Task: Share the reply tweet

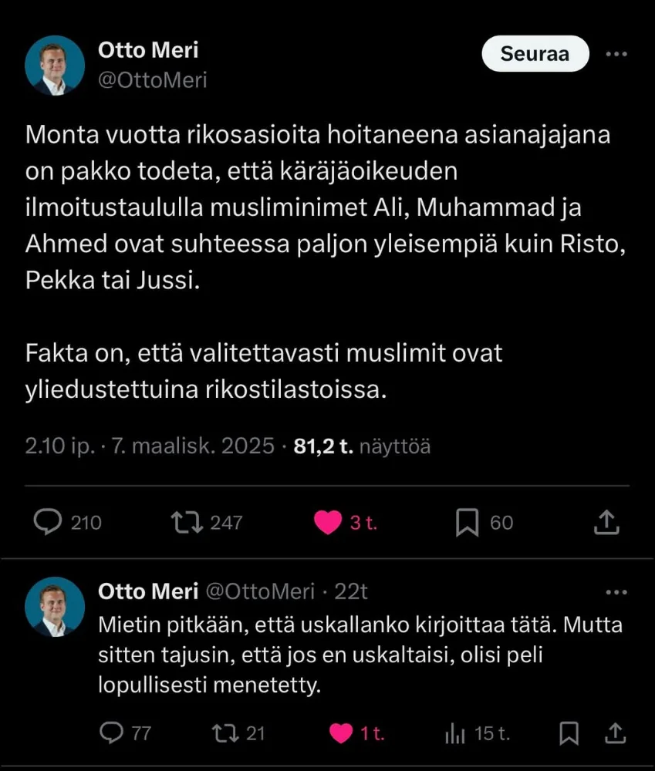Action: click(616, 732)
